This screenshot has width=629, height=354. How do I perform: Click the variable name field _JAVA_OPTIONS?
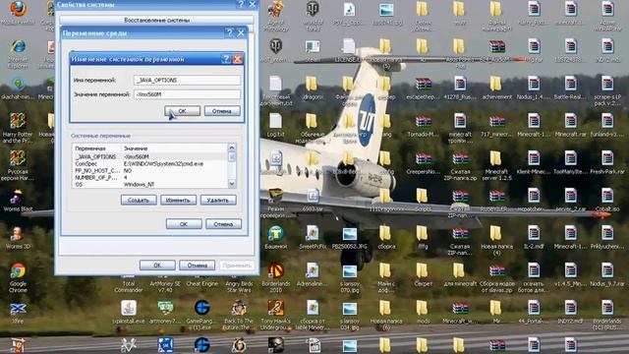187,80
